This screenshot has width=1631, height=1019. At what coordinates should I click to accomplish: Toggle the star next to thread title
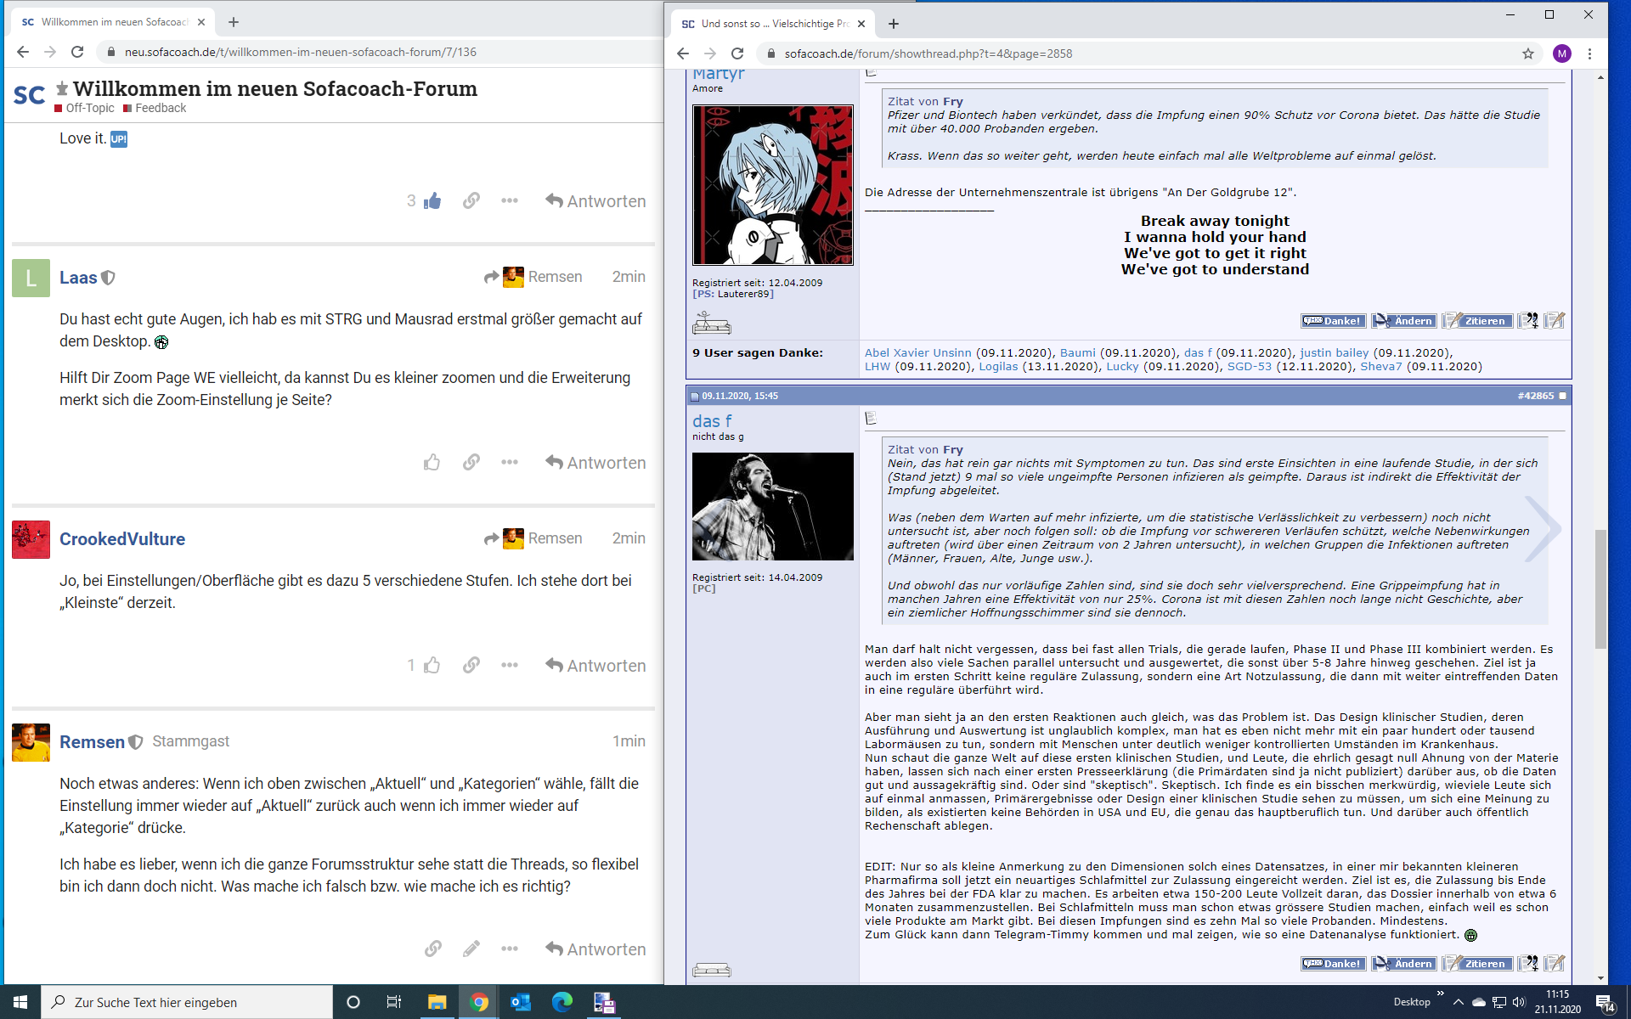(62, 88)
